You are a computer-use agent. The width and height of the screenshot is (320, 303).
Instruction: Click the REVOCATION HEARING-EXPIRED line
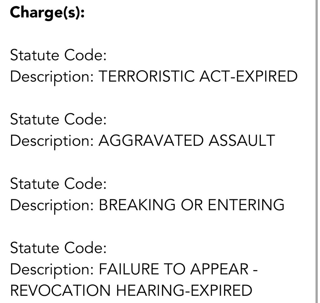click(x=131, y=290)
